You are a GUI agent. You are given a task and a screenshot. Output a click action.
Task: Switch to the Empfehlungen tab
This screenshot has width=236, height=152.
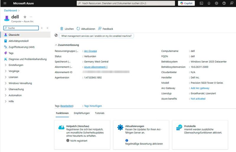[82, 113]
